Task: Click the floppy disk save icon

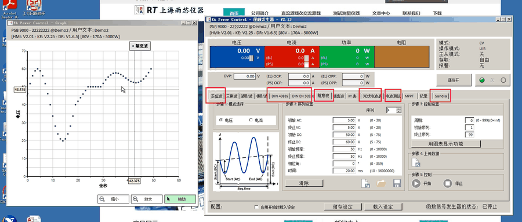Action: point(397,183)
